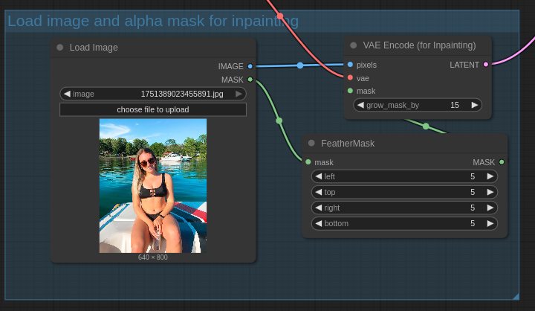Select next image with the right arrow

239,94
